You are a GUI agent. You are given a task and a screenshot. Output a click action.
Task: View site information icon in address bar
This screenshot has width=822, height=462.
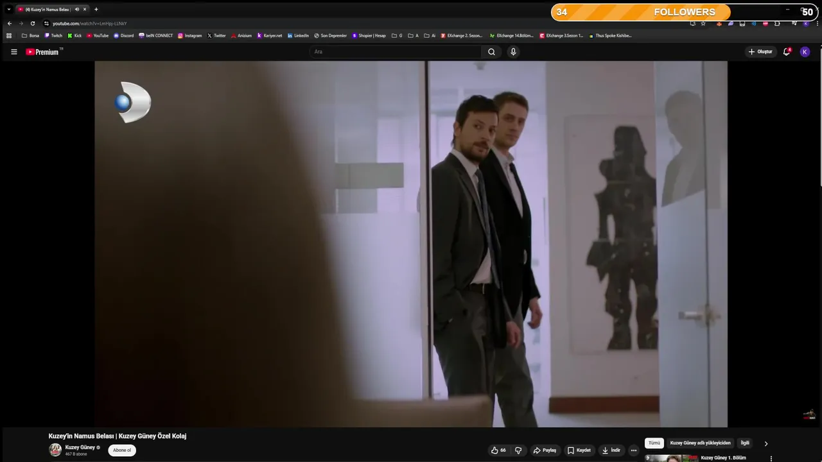pyautogui.click(x=46, y=23)
